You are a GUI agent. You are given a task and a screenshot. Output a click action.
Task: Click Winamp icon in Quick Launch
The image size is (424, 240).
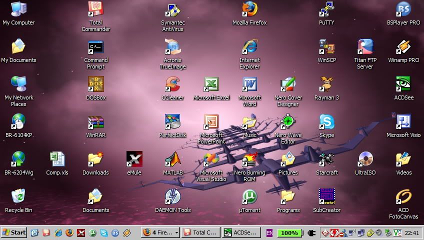pyautogui.click(x=127, y=232)
